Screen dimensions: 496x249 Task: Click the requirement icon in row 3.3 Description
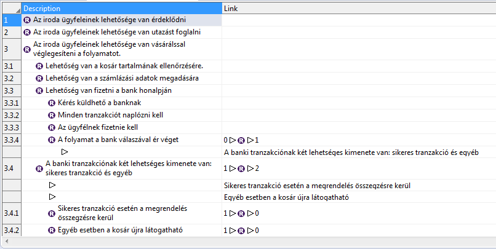point(39,91)
